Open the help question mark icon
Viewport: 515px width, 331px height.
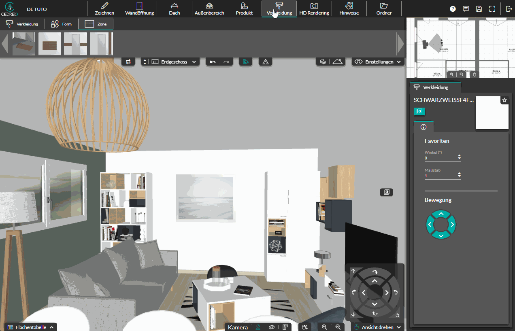[x=453, y=9]
